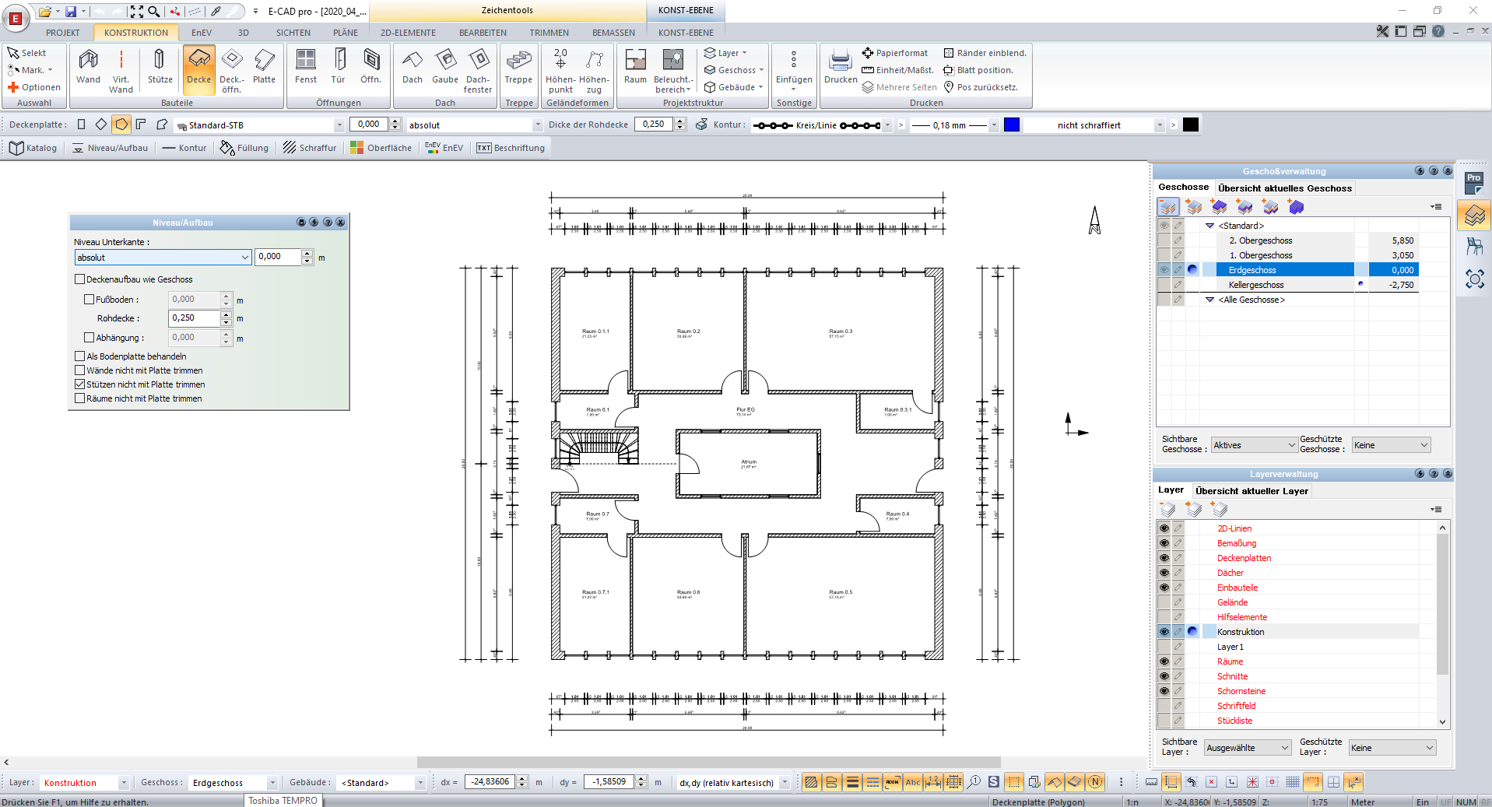Open the Übersicht aktuelles Geschoss tab
The width and height of the screenshot is (1492, 807).
[x=1284, y=188]
